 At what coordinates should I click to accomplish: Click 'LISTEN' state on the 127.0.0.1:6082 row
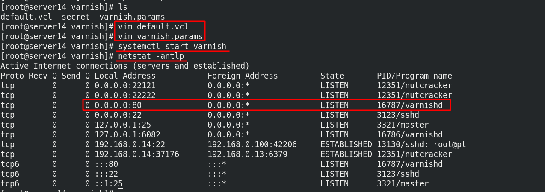coord(335,135)
